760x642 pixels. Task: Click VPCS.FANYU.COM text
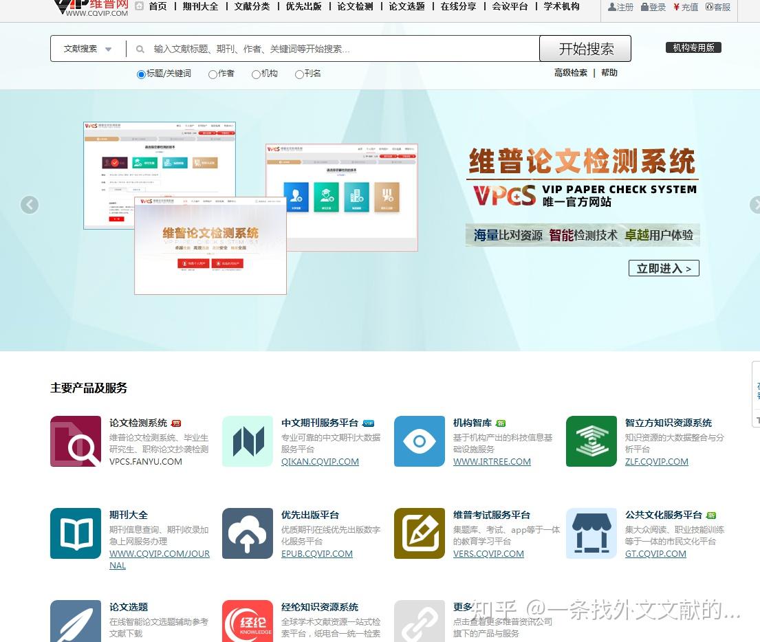click(146, 462)
